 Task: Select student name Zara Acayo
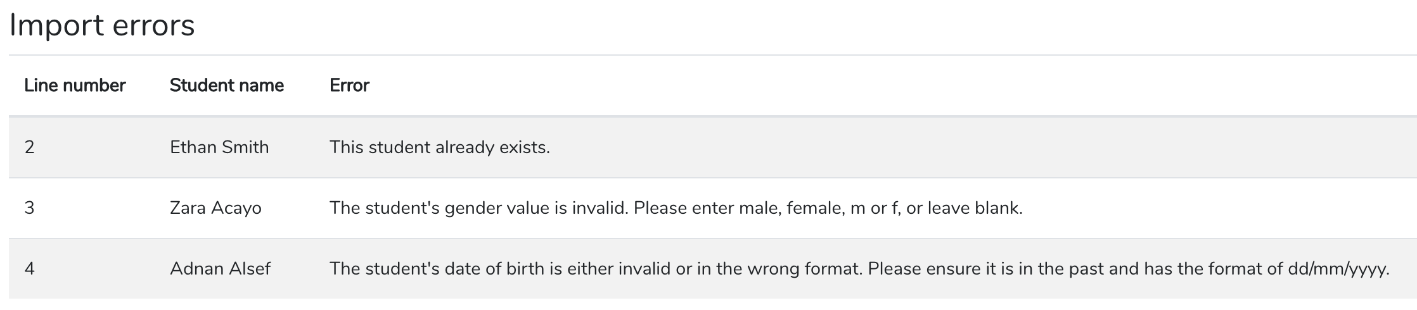(x=215, y=208)
